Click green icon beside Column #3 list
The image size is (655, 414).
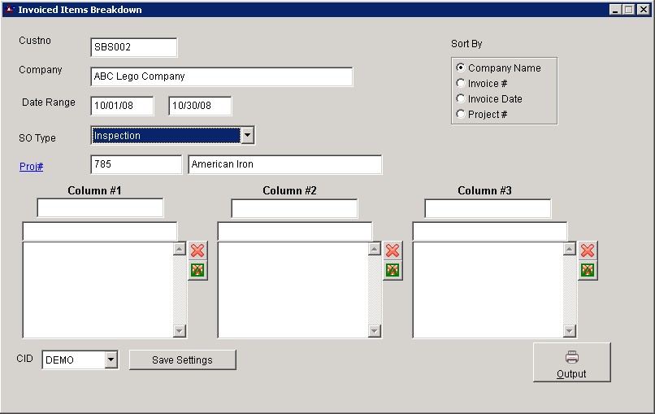pyautogui.click(x=588, y=270)
